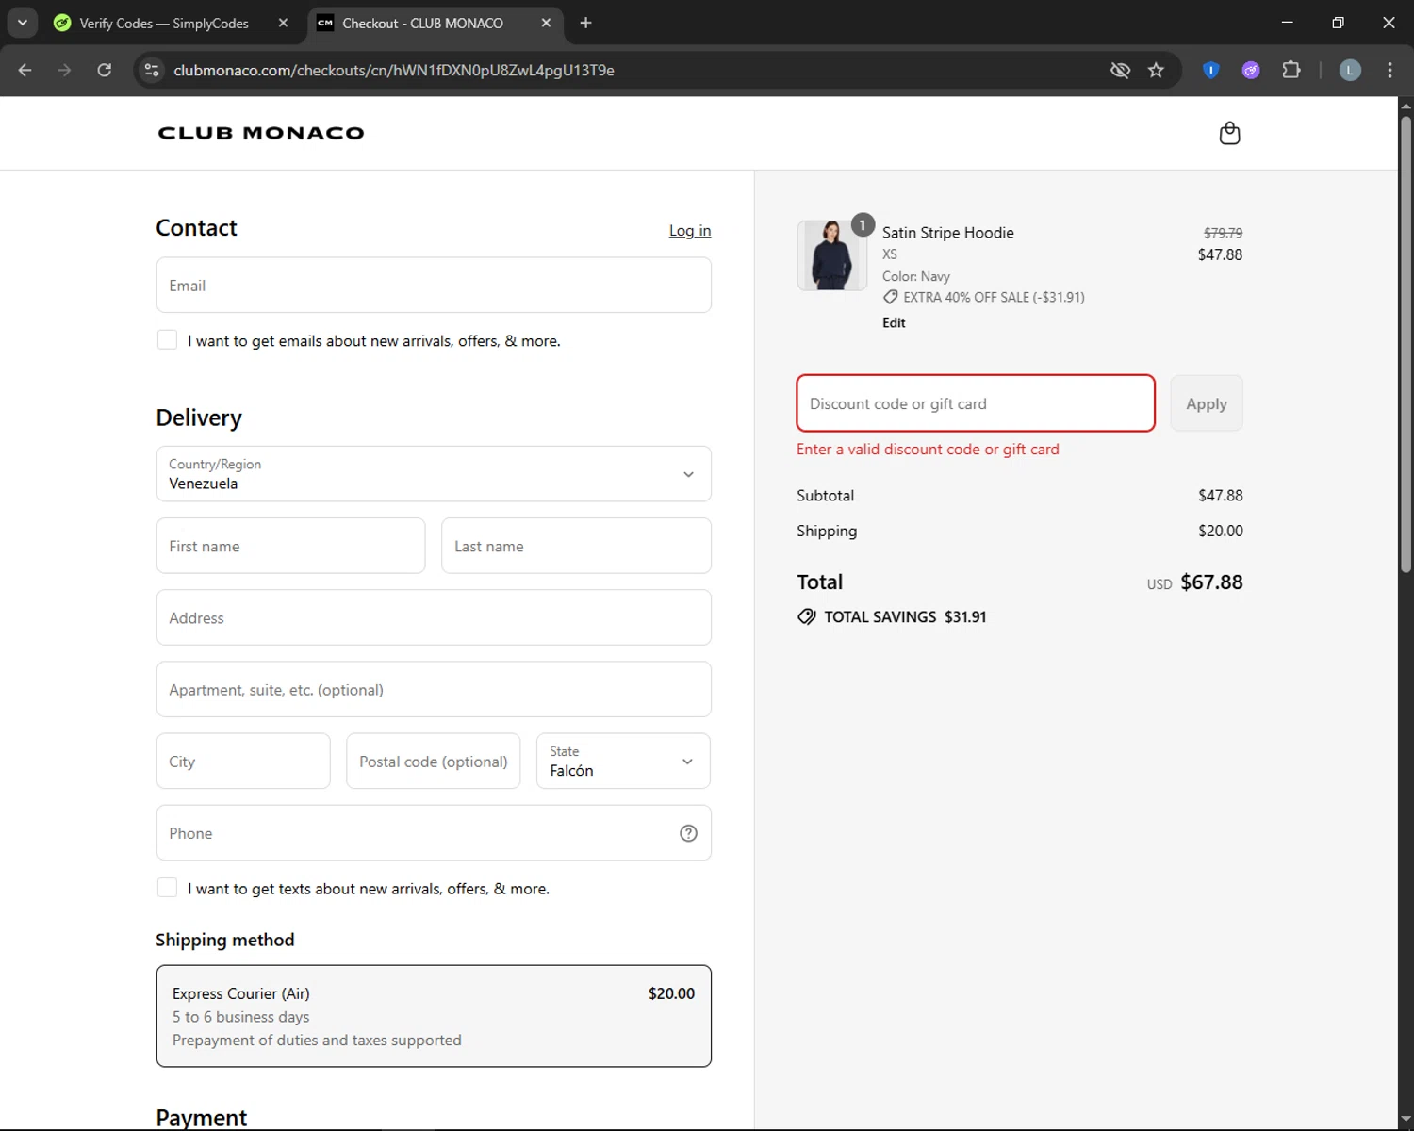
Task: Close the Checkout - CLUB MONACO tab
Action: [x=546, y=23]
